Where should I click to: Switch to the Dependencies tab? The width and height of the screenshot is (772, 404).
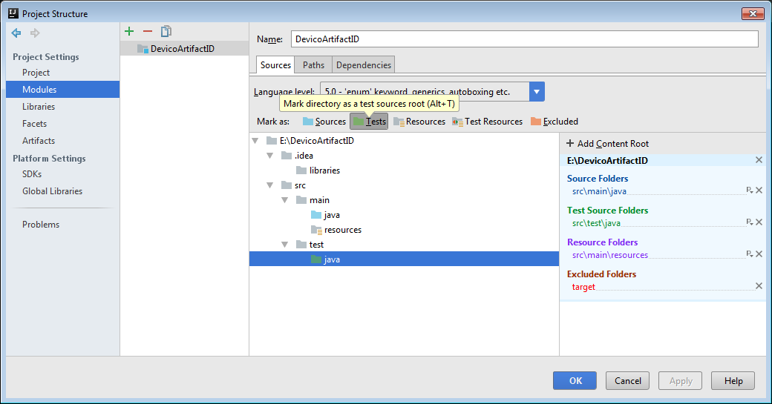(x=363, y=65)
